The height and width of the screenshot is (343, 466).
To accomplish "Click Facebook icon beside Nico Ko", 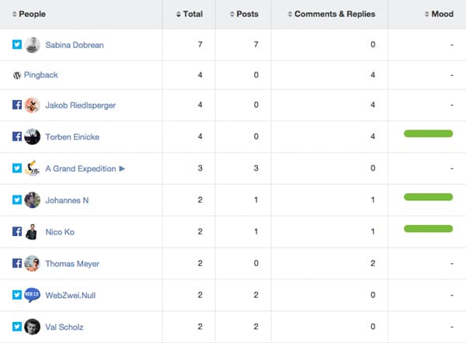I will pyautogui.click(x=17, y=231).
